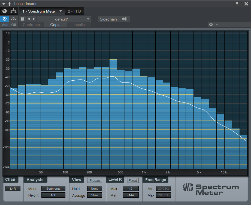The height and width of the screenshot is (205, 251).
Task: Go to the next preset arrow
Action: tap(34, 19)
